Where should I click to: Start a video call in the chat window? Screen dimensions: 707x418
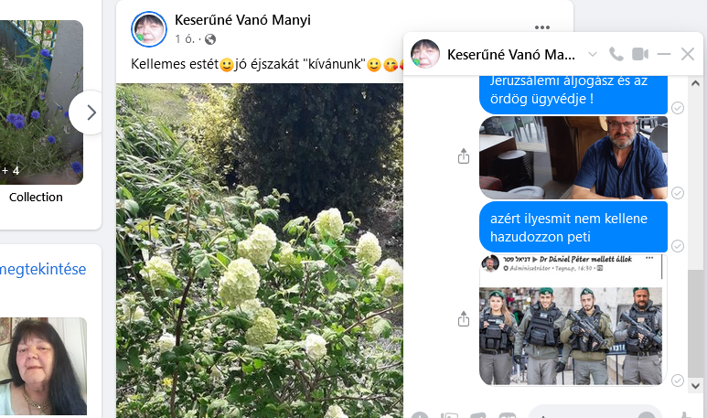[x=640, y=55]
